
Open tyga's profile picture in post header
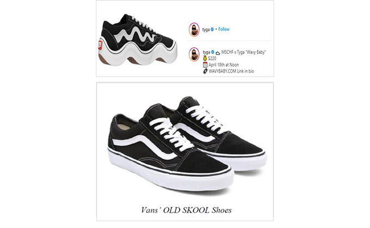pos(194,29)
